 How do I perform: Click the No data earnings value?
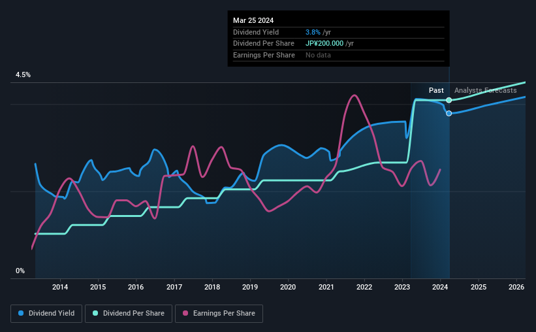point(318,55)
